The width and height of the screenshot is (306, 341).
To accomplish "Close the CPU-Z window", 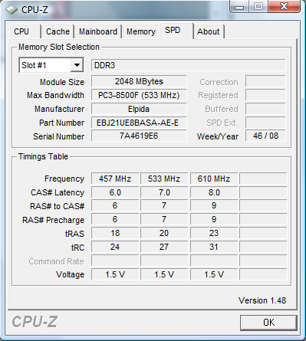I will [x=284, y=6].
